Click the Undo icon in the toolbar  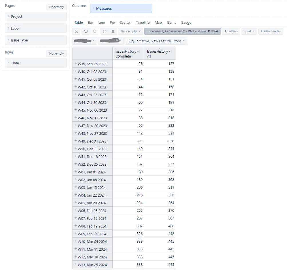(86, 31)
